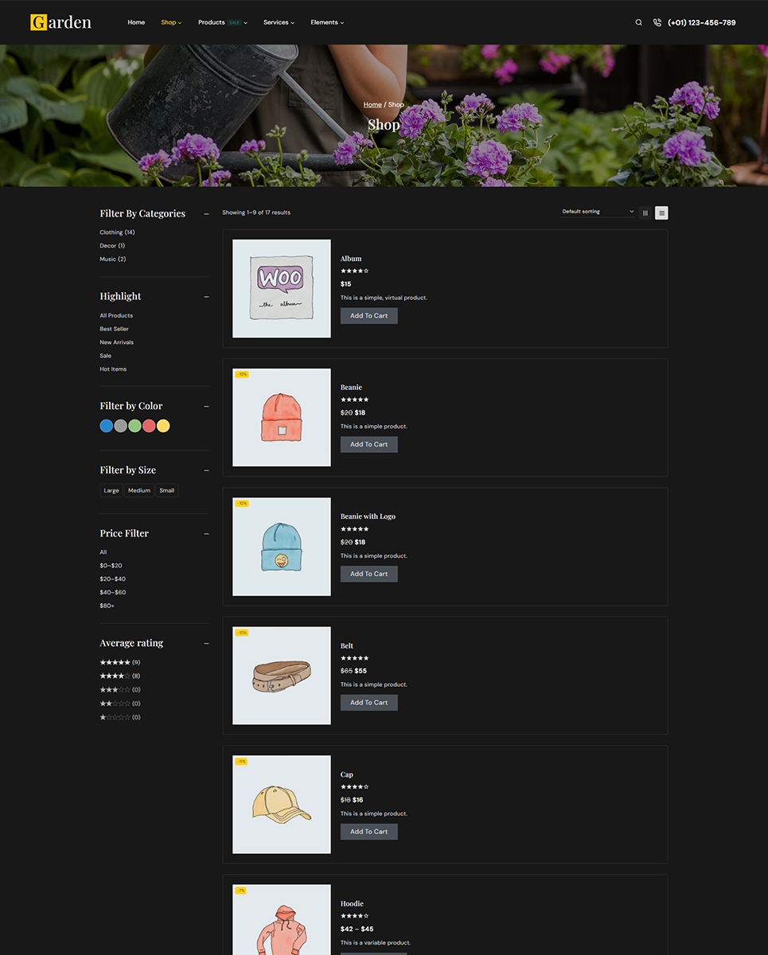
Task: Open the Default sorting dropdown
Action: click(598, 212)
